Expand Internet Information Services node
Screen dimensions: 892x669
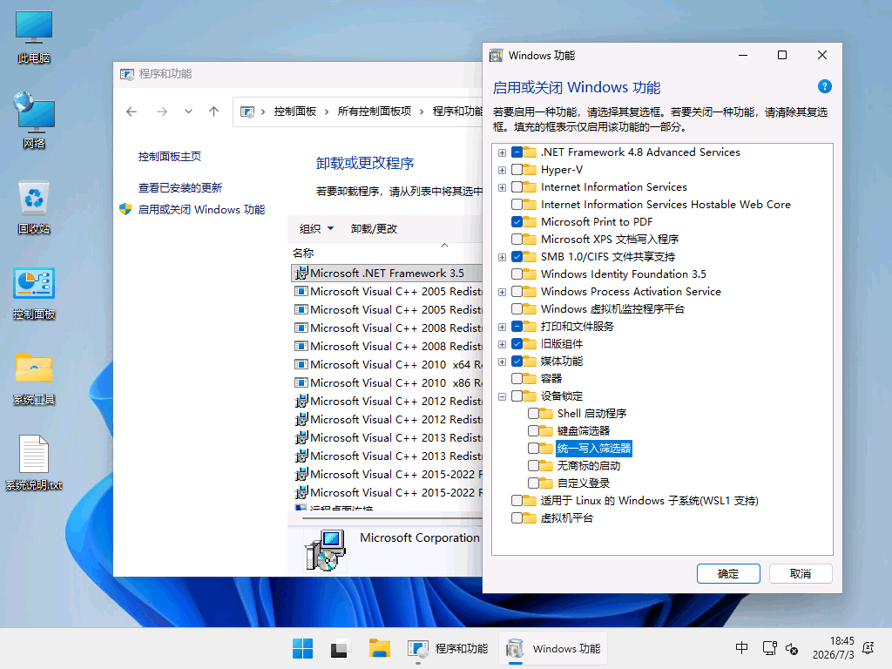pos(502,188)
